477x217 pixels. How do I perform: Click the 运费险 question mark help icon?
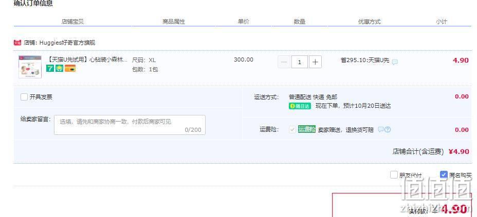[x=387, y=130]
